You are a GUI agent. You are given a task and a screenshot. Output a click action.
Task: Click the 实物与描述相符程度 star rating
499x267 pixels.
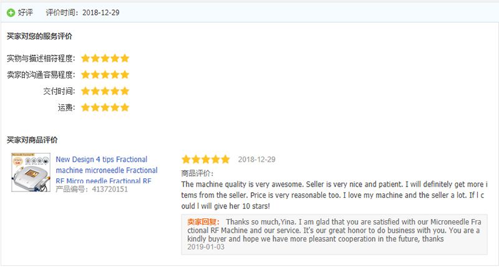[x=105, y=58]
